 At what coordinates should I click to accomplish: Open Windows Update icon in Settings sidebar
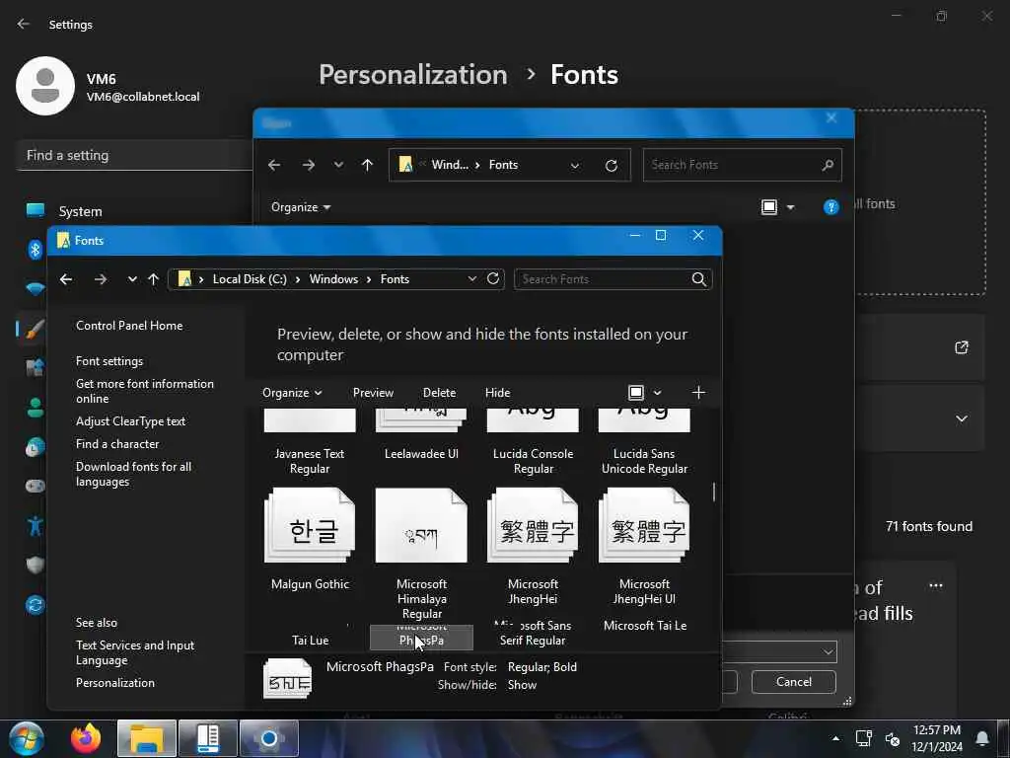click(35, 605)
